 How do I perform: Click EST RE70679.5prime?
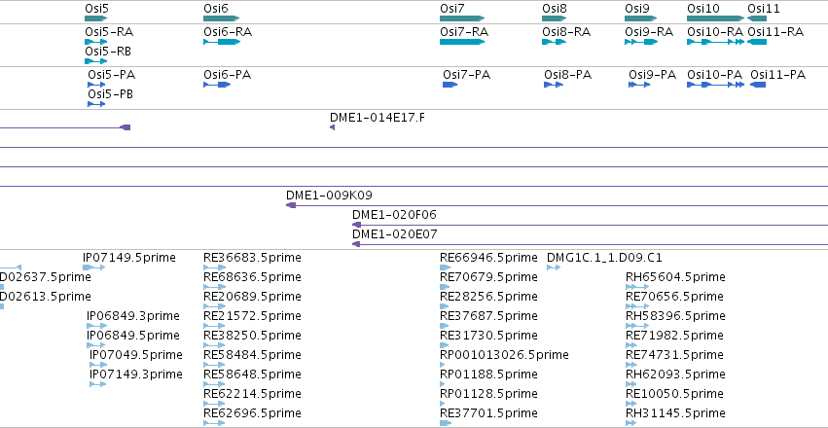pos(446,287)
